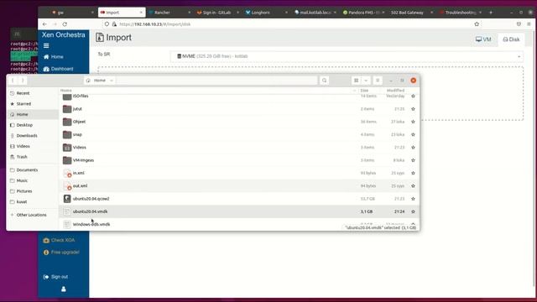
Task: Star the snap folder
Action: point(413,134)
